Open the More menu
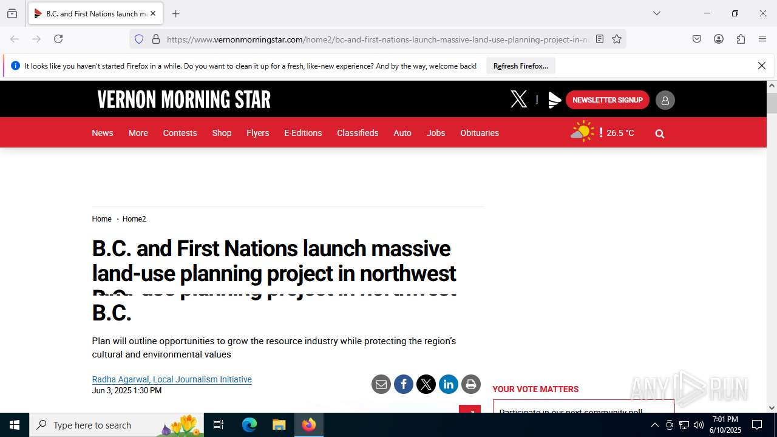777x437 pixels. [x=138, y=133]
